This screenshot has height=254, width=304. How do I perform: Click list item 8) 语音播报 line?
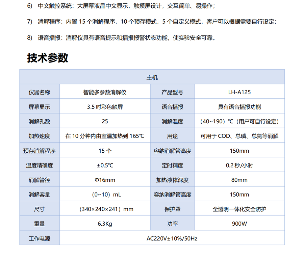pos(121,37)
